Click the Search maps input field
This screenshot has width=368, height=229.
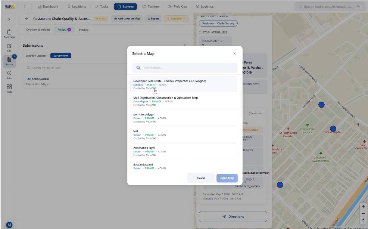coord(185,68)
